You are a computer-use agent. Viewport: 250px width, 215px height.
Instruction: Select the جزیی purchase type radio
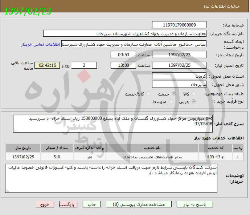(x=193, y=101)
